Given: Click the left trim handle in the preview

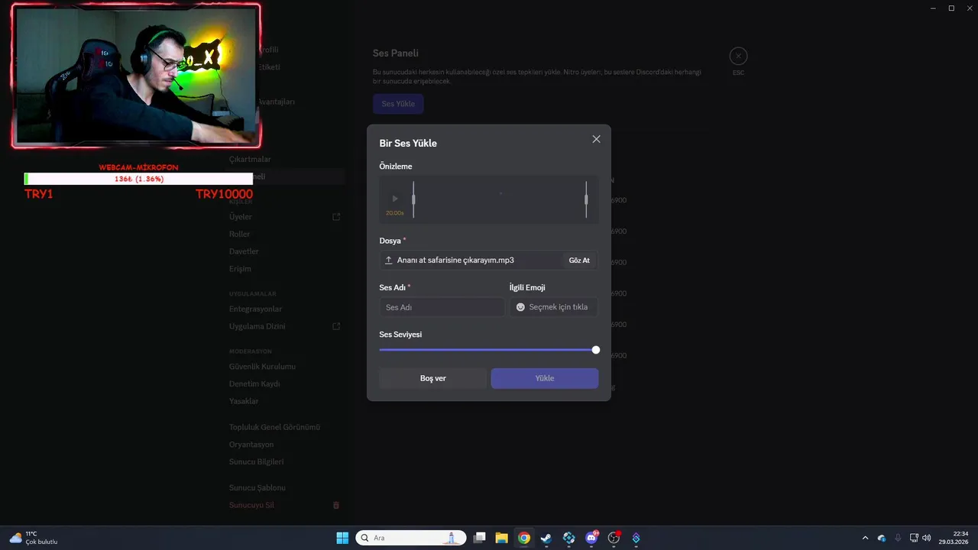Looking at the screenshot, I should coord(413,199).
